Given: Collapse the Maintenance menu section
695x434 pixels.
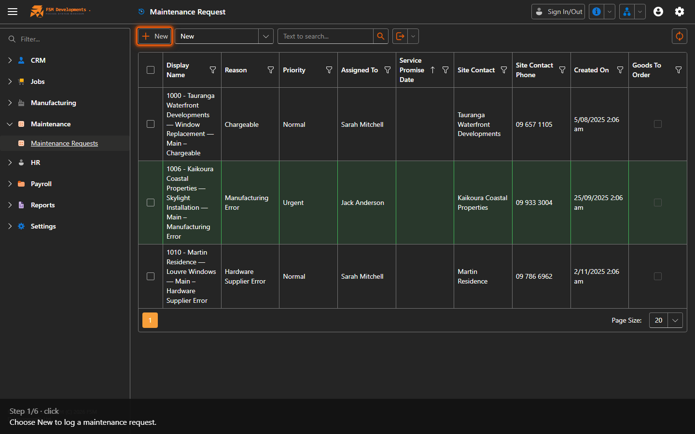Looking at the screenshot, I should pyautogui.click(x=10, y=124).
